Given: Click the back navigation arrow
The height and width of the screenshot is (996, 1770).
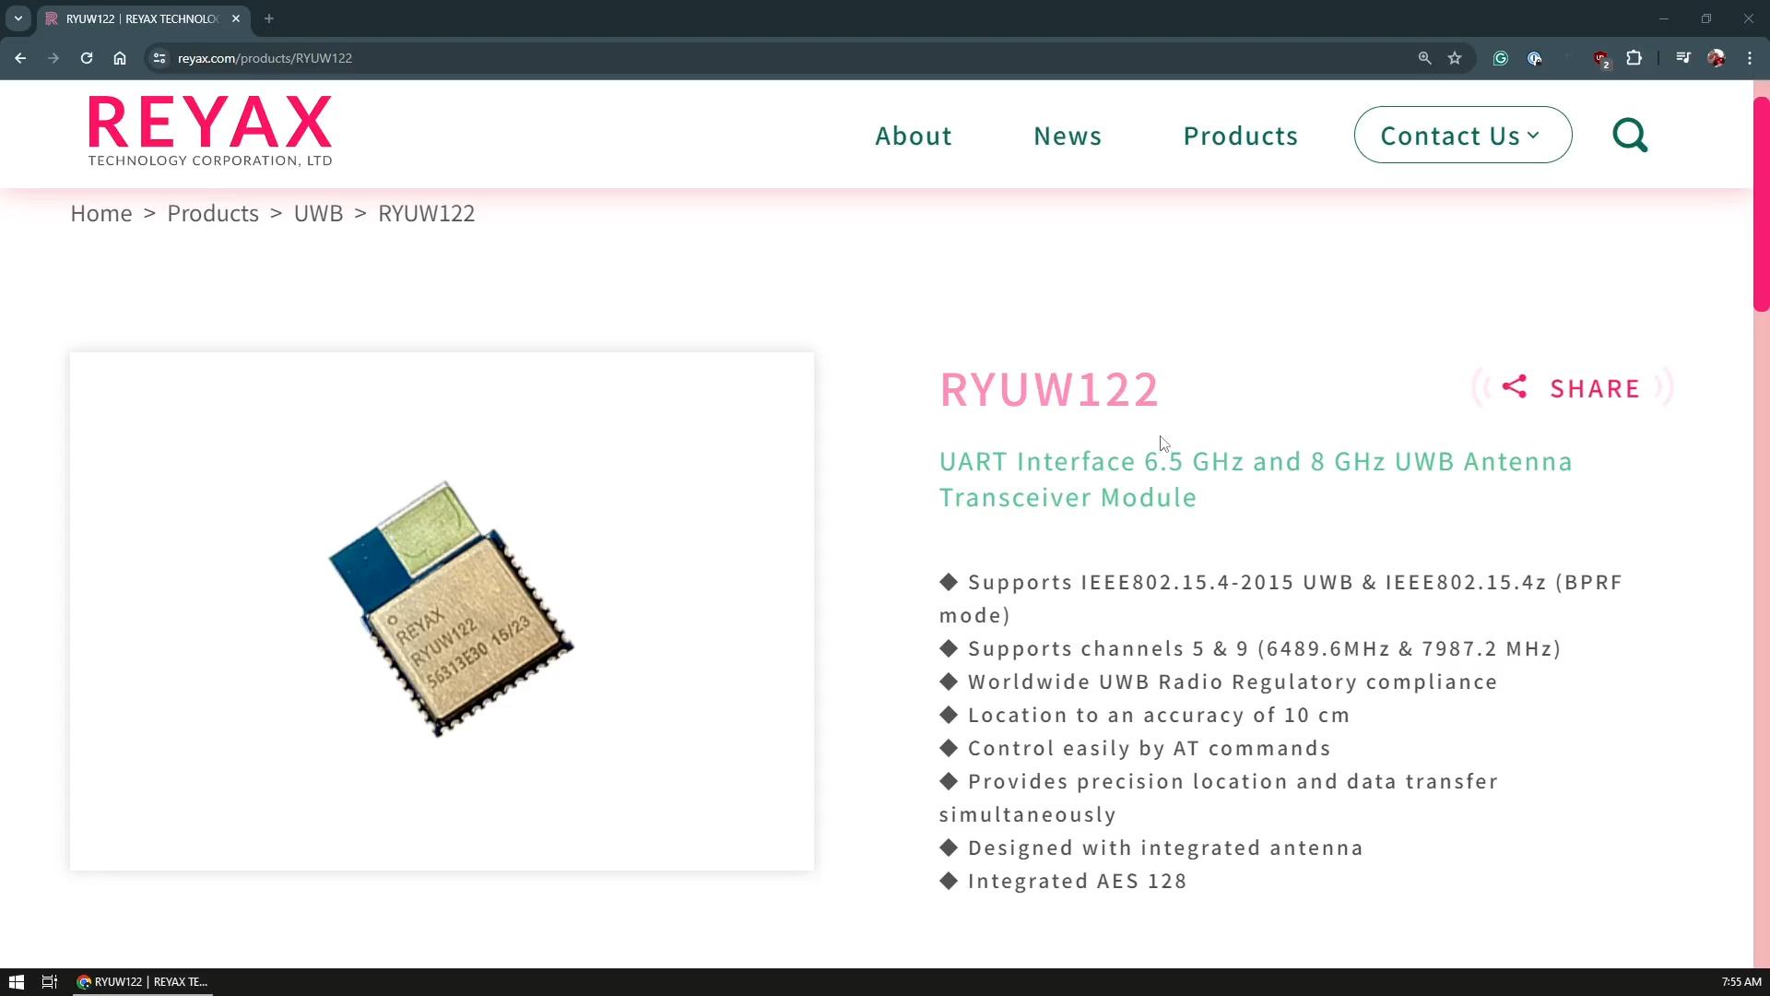Looking at the screenshot, I should [x=19, y=58].
